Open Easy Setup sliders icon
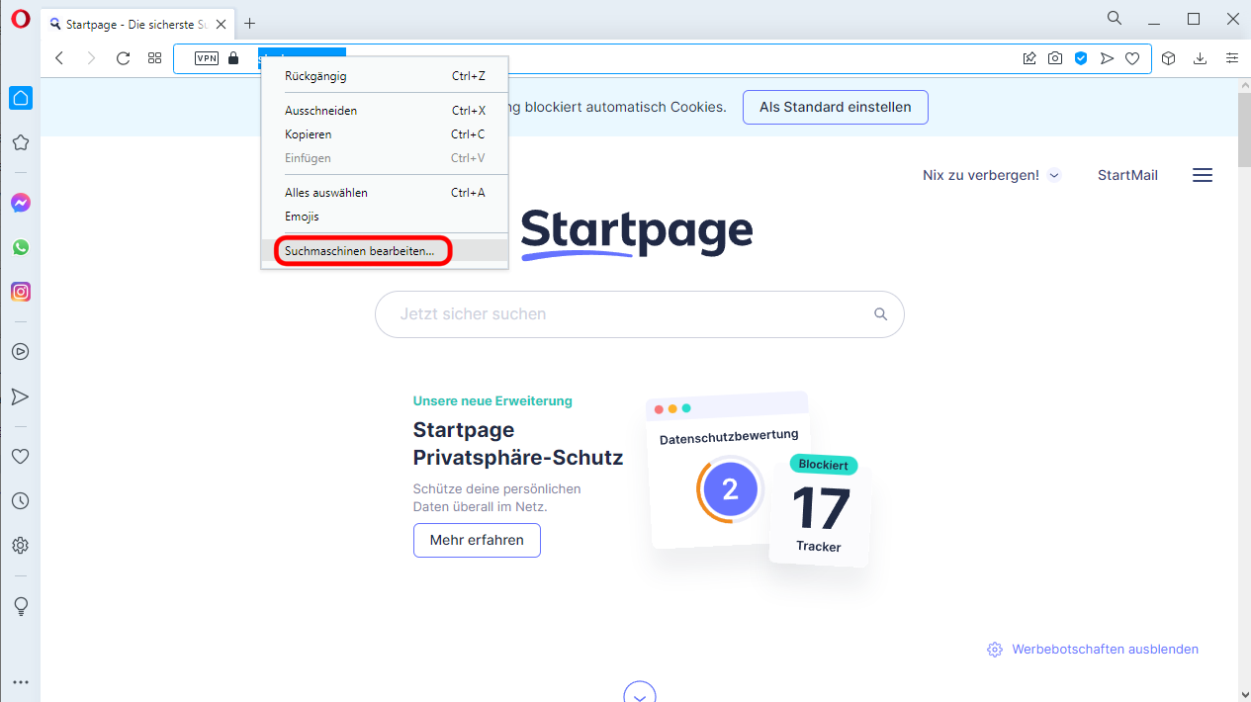1251x702 pixels. [x=1231, y=58]
